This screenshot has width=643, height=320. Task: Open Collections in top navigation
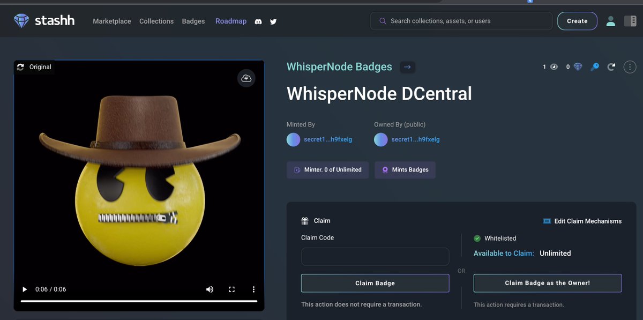(x=156, y=21)
